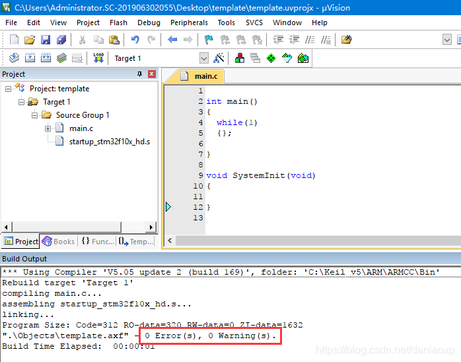Click the Find in Files icon
The image size is (461, 362).
click(x=347, y=40)
